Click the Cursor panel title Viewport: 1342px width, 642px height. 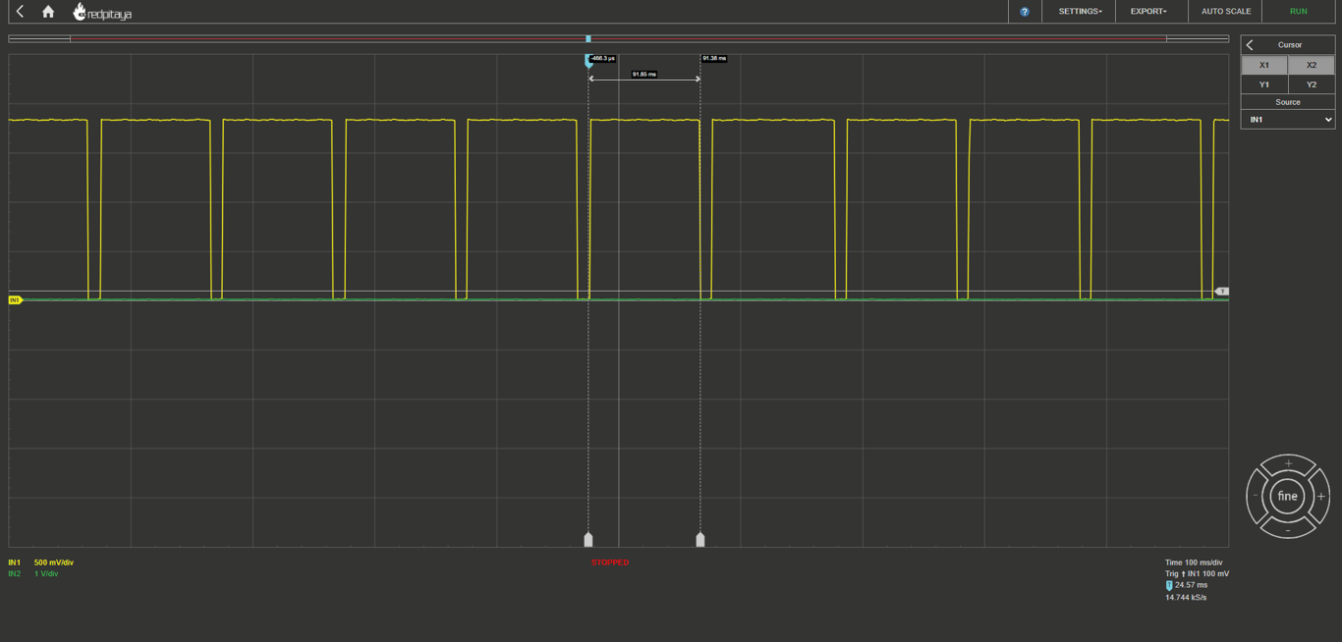pos(1290,45)
